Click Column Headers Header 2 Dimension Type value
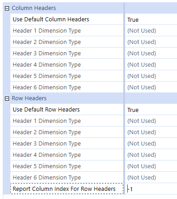Image resolution: width=177 pixels, height=199 pixels. click(x=142, y=42)
